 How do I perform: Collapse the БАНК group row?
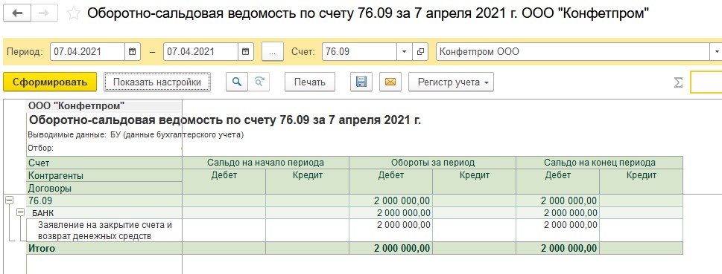click(20, 212)
